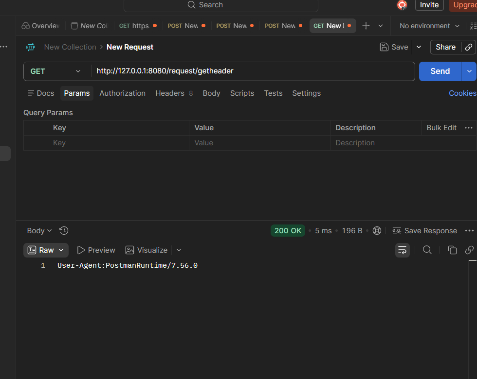Click the HTTP request type icon
477x379 pixels.
point(30,47)
